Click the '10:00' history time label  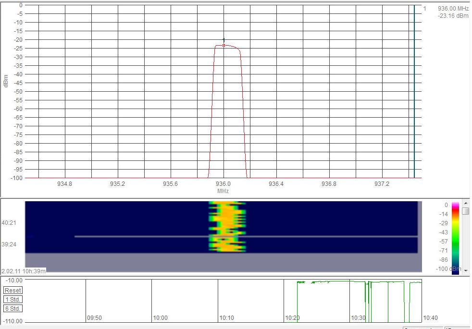(x=160, y=318)
